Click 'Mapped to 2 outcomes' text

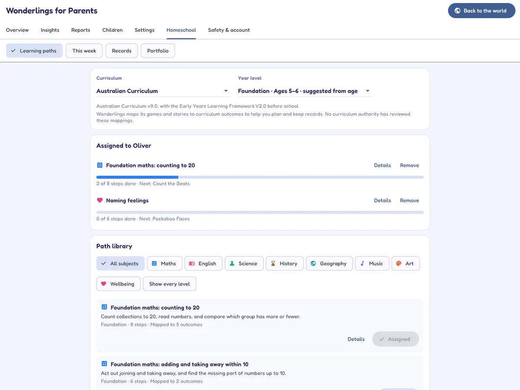[176, 381]
